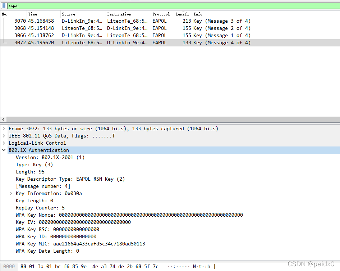Click the packet list left scroll arrow
This screenshot has width=340, height=271.
3,119
